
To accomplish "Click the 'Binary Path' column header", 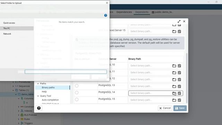I will [135, 59].
